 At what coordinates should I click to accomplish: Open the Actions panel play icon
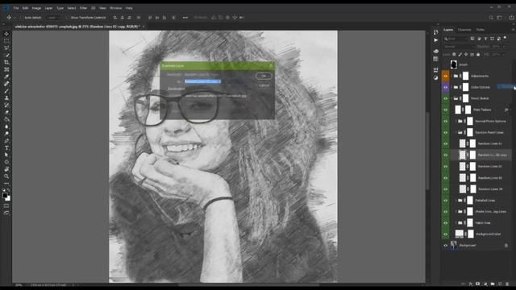pos(435,39)
